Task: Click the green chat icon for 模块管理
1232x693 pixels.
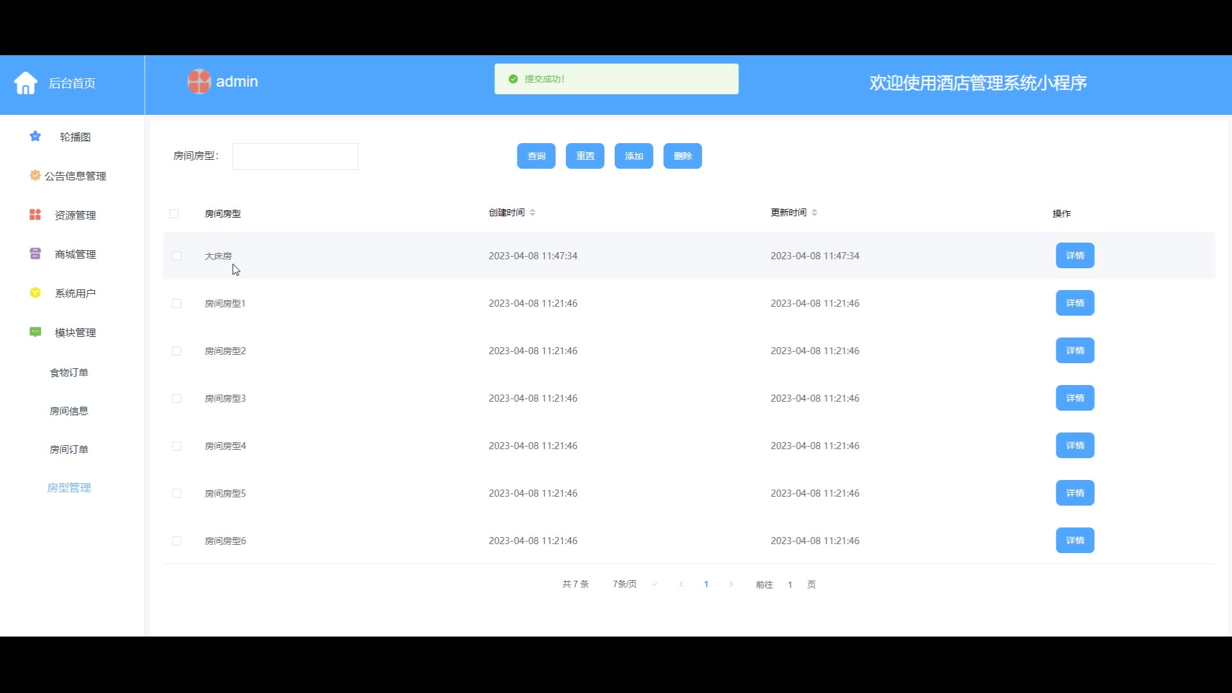Action: tap(35, 332)
